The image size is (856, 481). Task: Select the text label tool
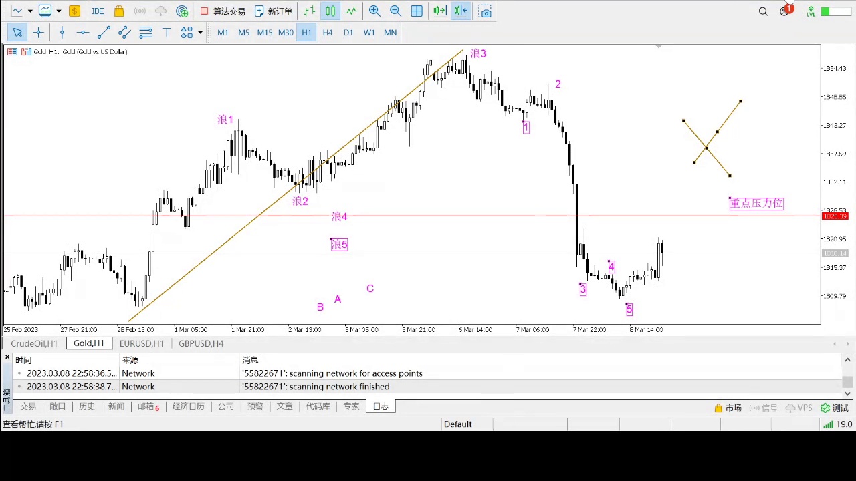tap(167, 32)
